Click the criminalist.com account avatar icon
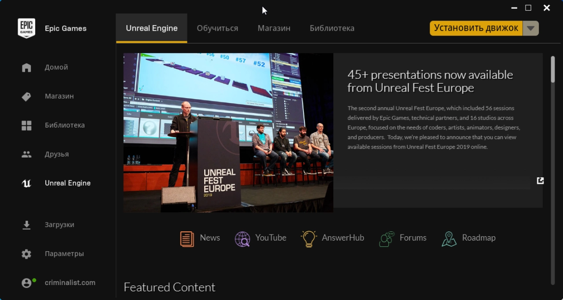Screen dimensions: 563x300 point(27,283)
